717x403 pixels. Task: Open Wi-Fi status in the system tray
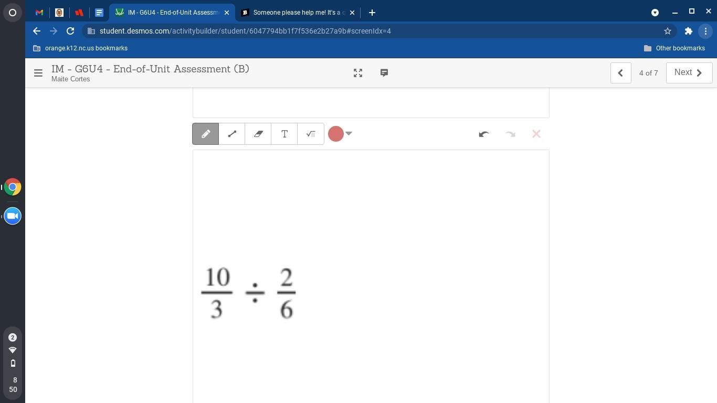click(13, 350)
